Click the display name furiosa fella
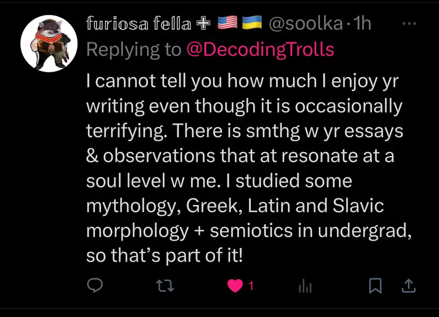 (138, 24)
